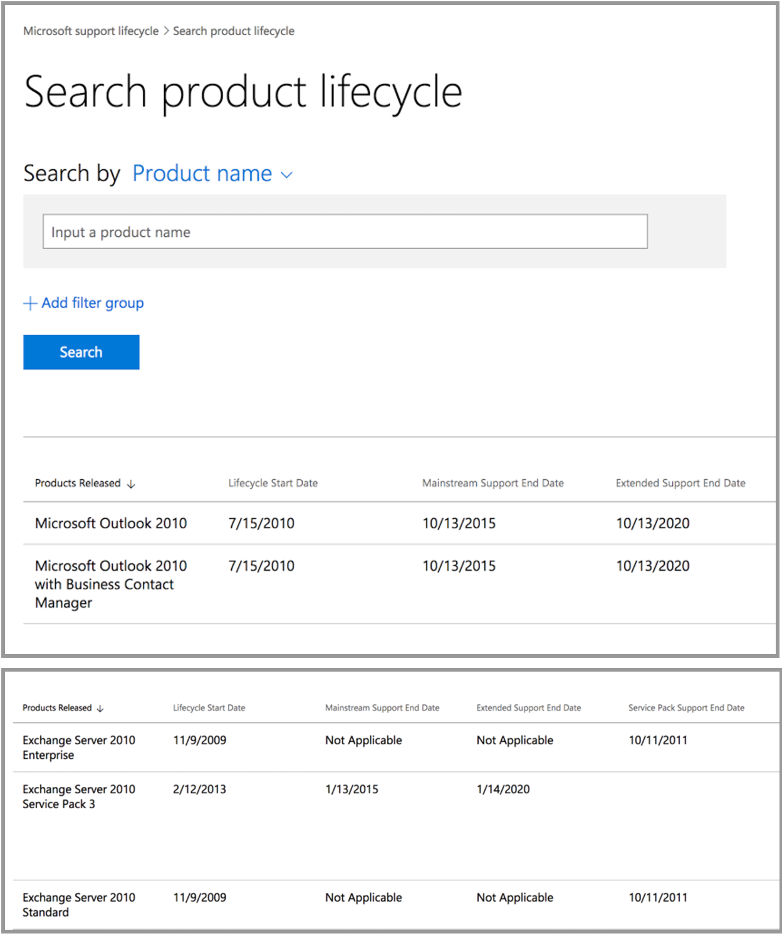Image resolution: width=782 pixels, height=936 pixels.
Task: Select Business Contact Manager start date 7/15/2010
Action: pos(261,566)
